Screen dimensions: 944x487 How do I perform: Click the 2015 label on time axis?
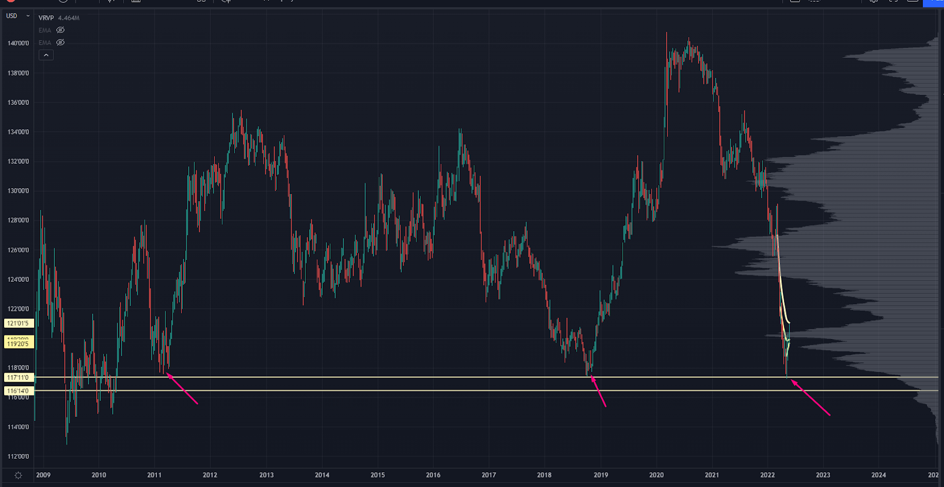tap(378, 475)
